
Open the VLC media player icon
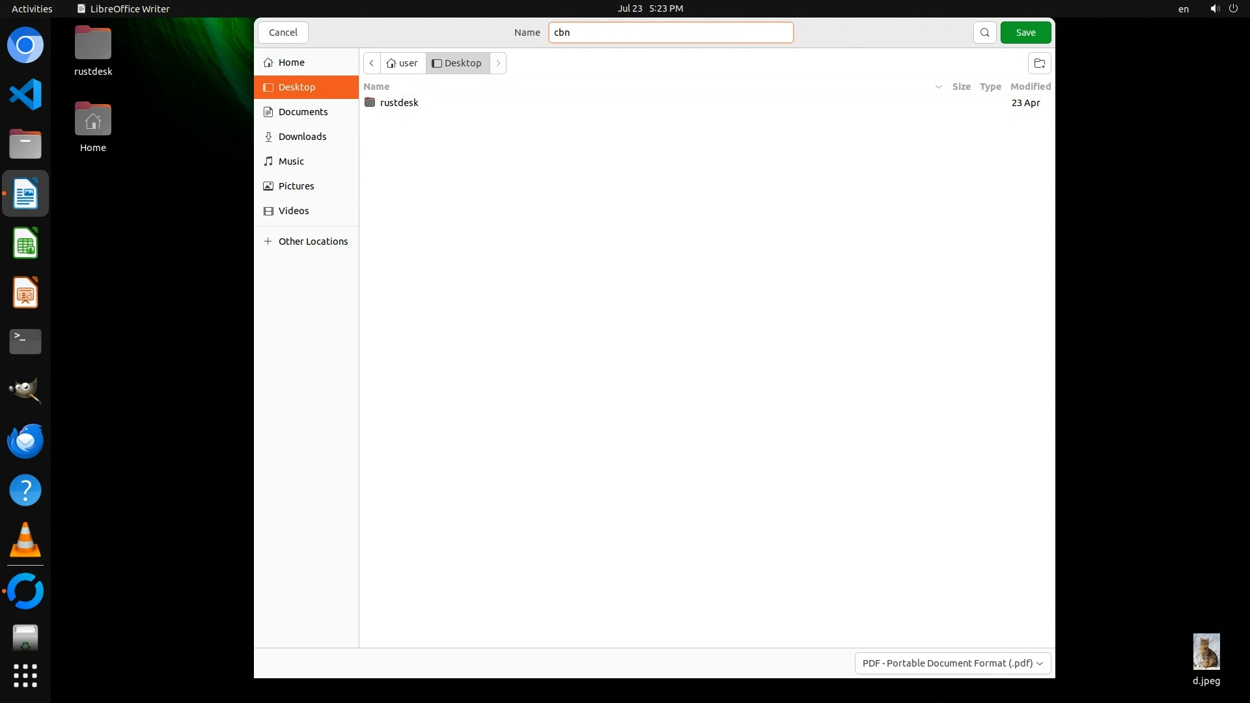click(x=25, y=540)
